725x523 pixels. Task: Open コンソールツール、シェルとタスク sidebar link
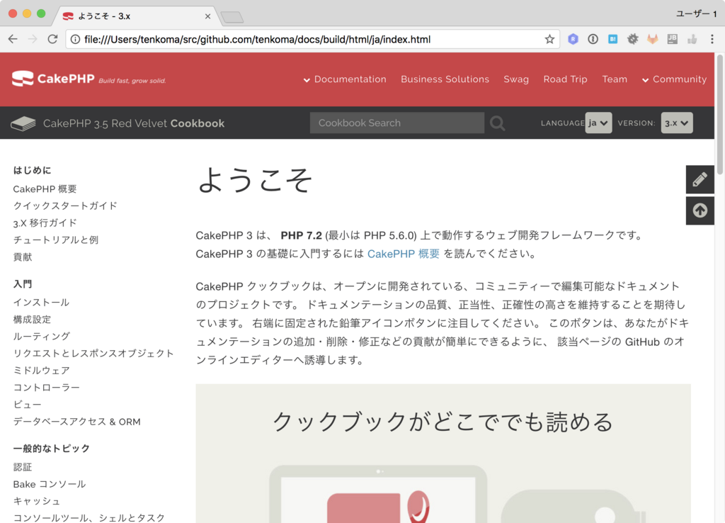(x=89, y=517)
